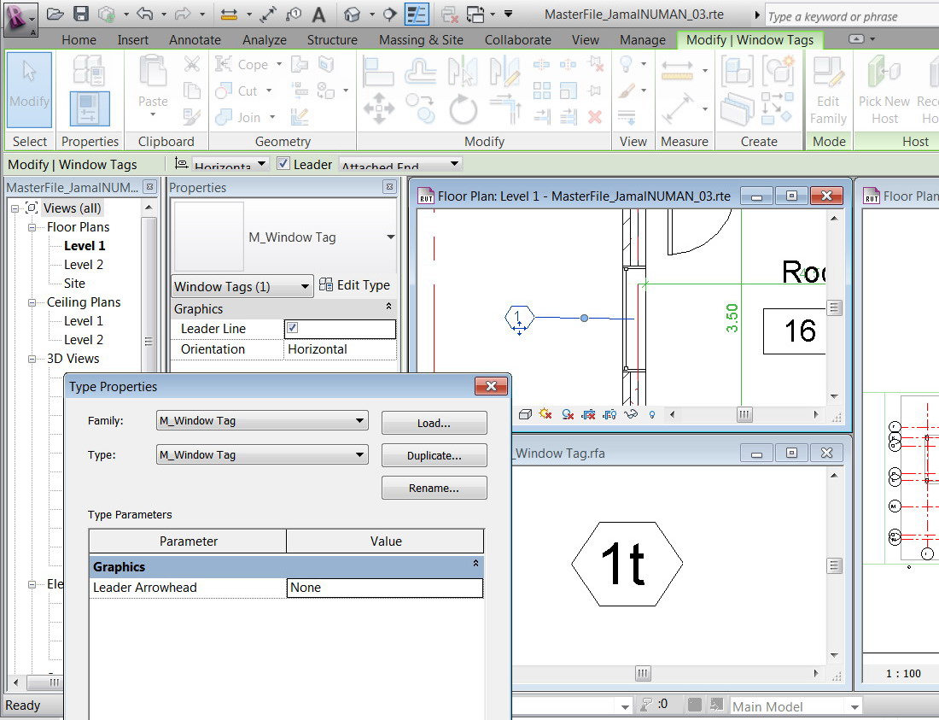Click the red Delete X icon in Modify panel
Image resolution: width=939 pixels, height=720 pixels.
pos(595,117)
